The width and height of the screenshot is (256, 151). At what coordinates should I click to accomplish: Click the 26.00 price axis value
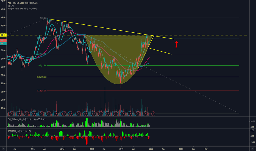3,92
